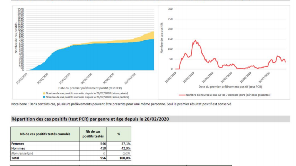Click the 'Nota bene' note text
The width and height of the screenshot is (296, 166).
coord(121,104)
